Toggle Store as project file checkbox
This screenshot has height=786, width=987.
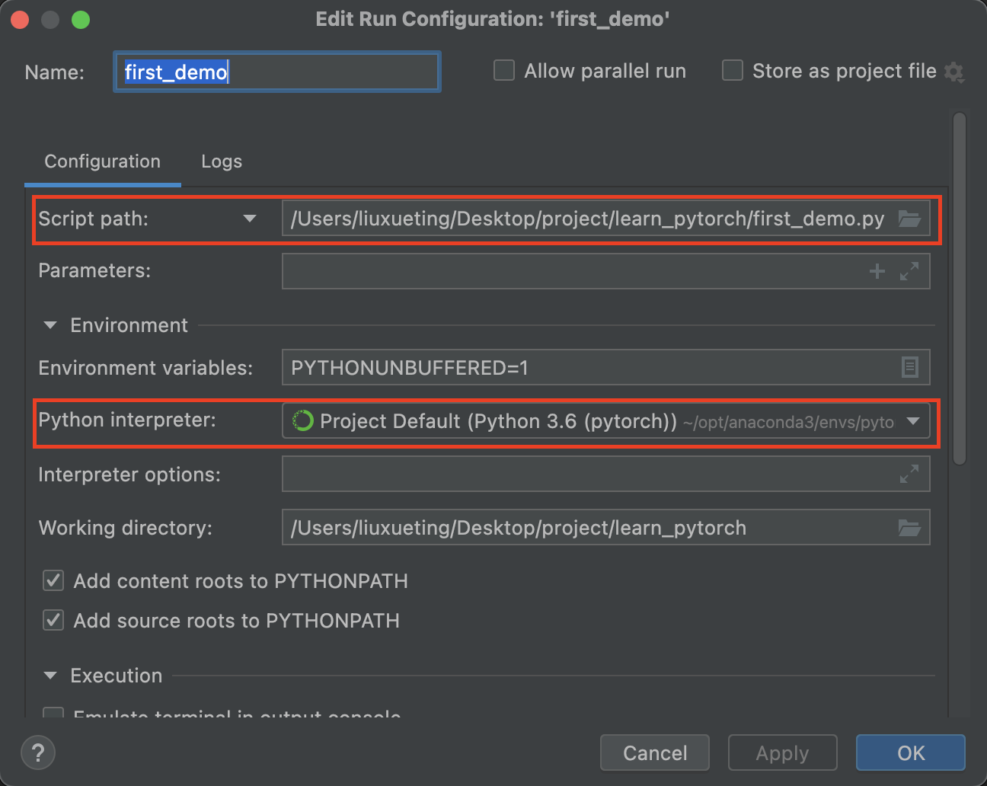[733, 71]
